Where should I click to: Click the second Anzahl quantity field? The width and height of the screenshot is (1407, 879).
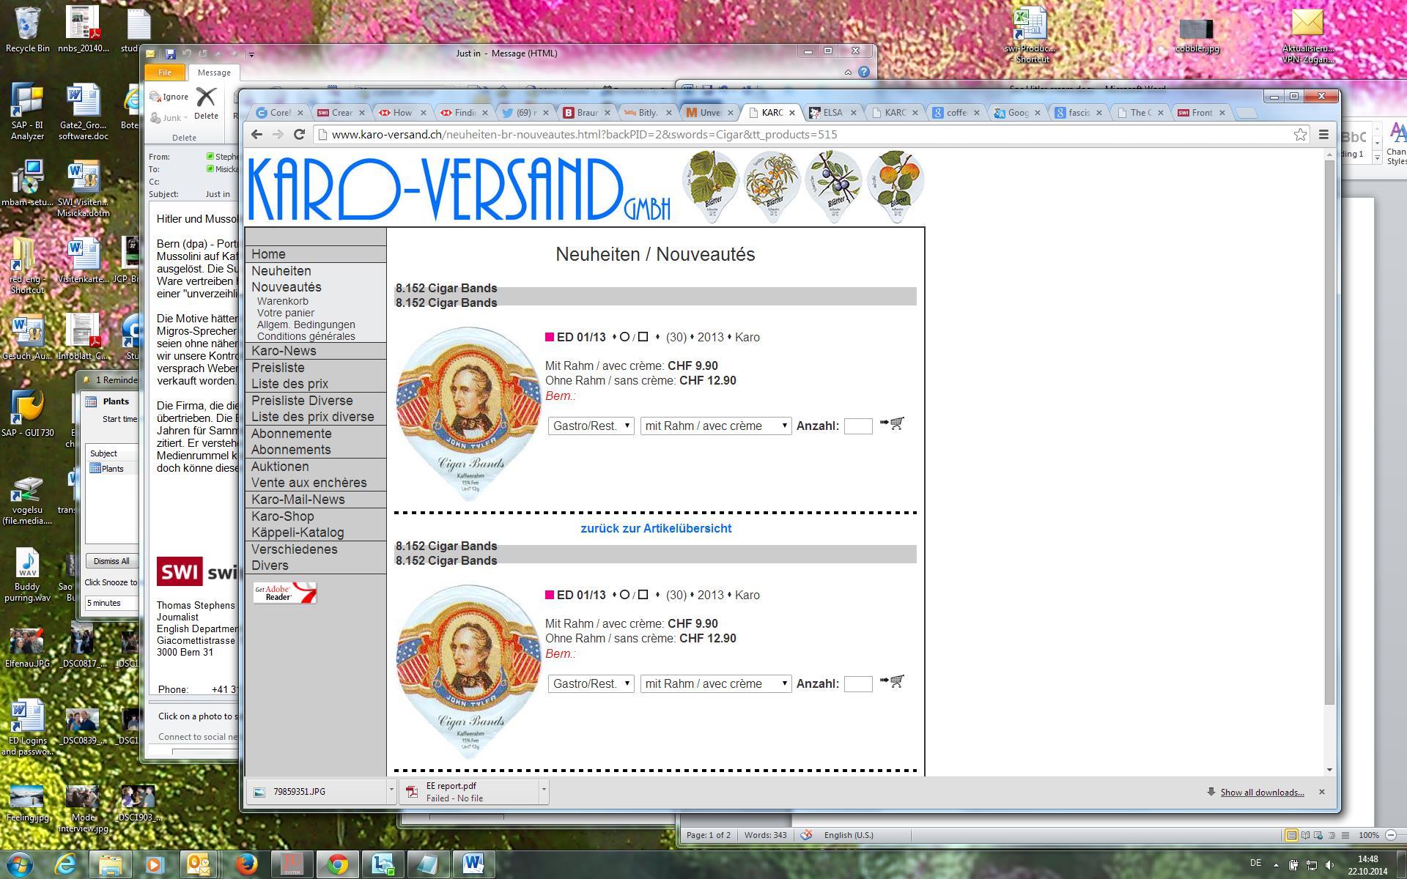point(858,683)
